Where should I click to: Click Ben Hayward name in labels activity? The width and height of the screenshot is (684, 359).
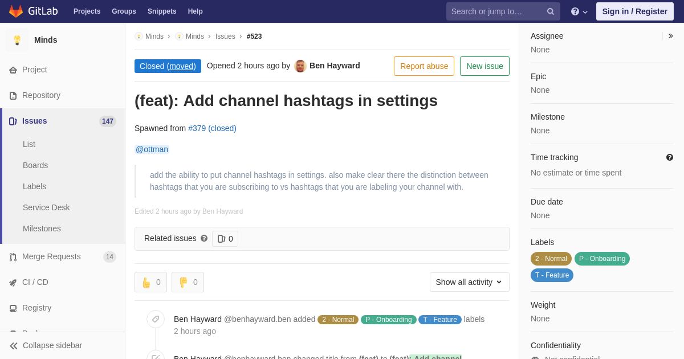[x=198, y=319]
